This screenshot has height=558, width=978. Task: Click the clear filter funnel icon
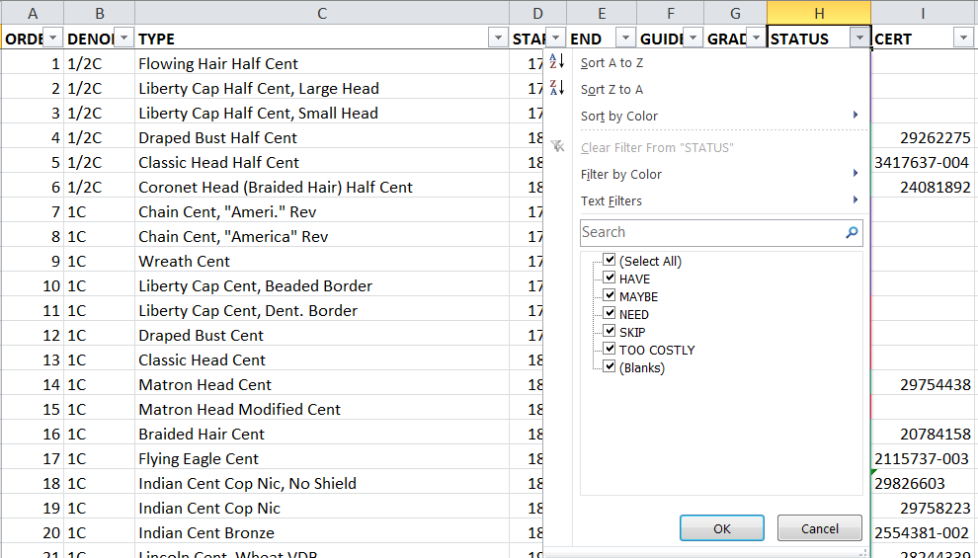tap(557, 146)
